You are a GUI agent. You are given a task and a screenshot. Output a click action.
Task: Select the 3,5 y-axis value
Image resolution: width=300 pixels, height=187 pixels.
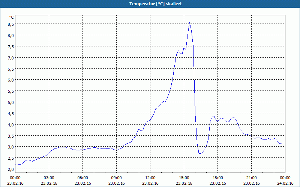pyautogui.click(x=10, y=136)
